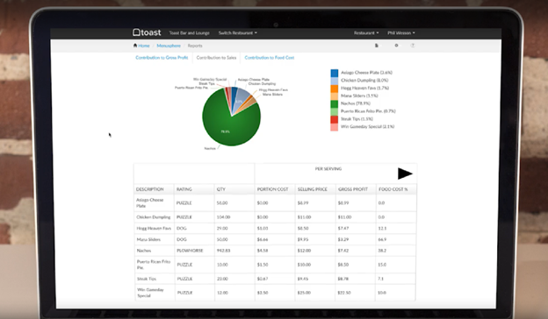Click the document export icon

[x=377, y=46]
